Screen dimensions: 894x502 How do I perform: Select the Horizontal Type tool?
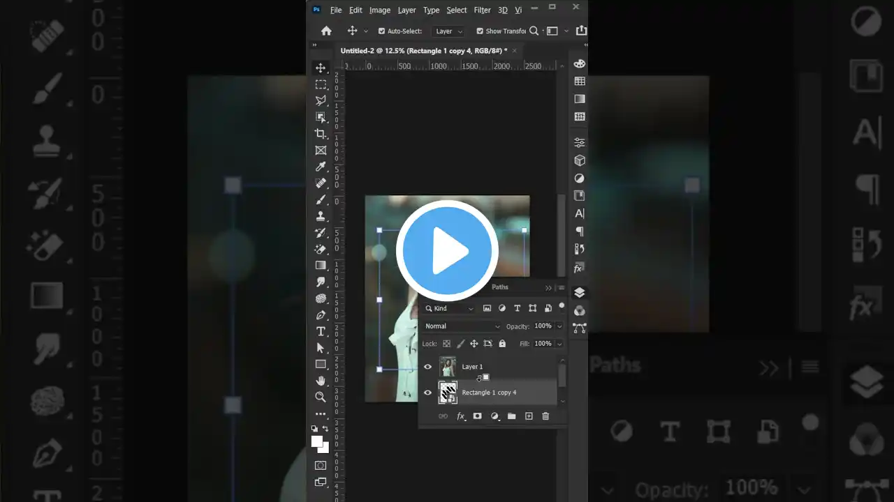click(321, 331)
